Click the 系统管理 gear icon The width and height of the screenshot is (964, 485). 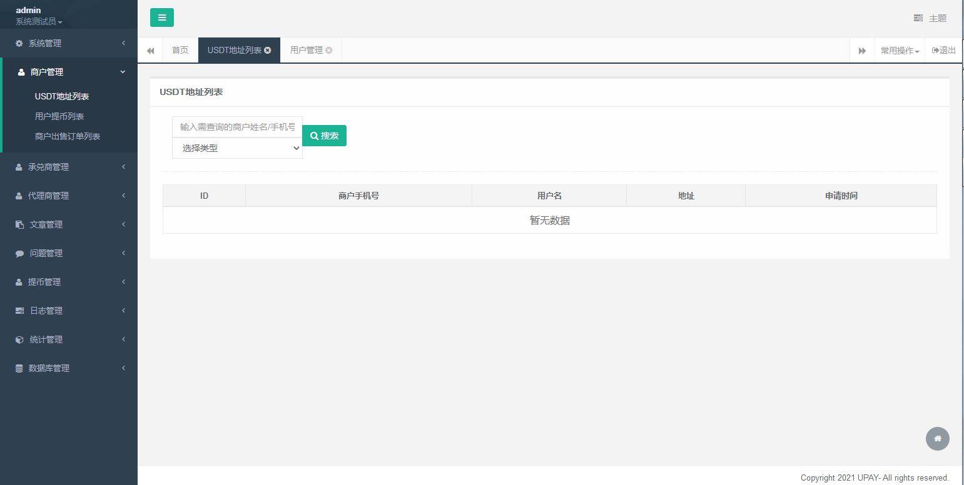coord(18,43)
